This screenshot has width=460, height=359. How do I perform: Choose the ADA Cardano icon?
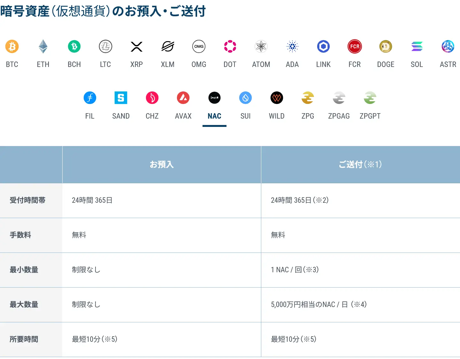[292, 47]
